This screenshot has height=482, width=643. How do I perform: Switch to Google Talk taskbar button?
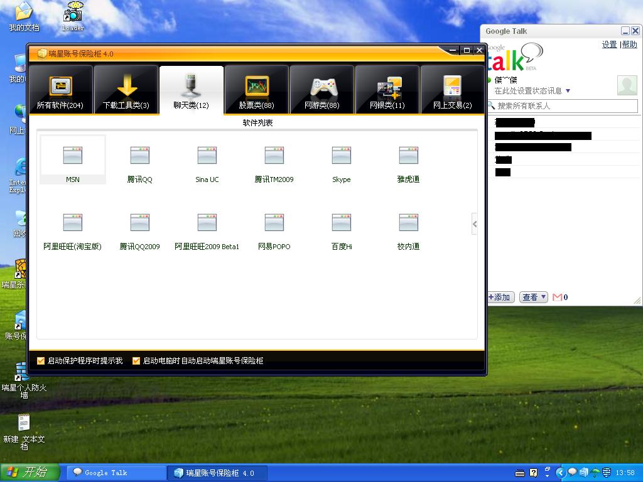pos(116,473)
